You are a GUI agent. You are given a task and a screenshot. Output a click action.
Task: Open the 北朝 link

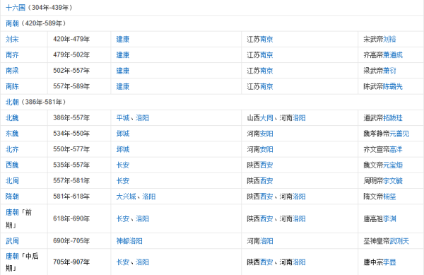pyautogui.click(x=12, y=102)
